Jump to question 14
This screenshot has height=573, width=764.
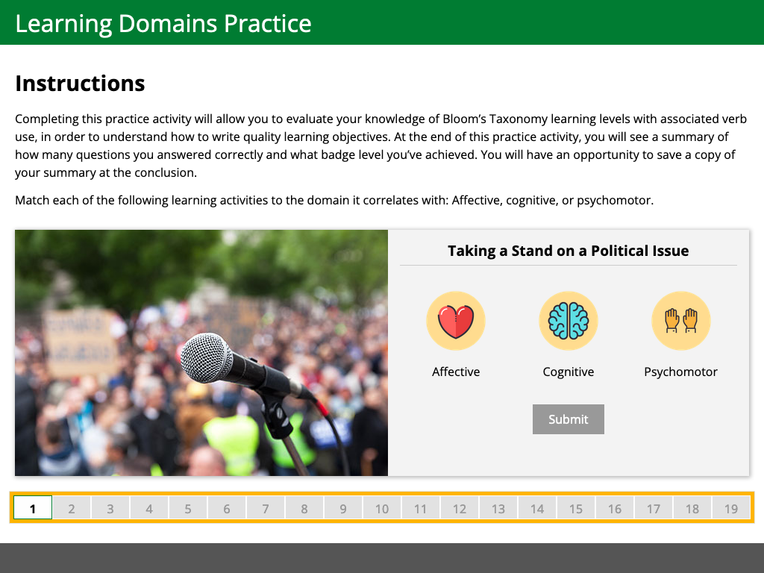point(537,508)
